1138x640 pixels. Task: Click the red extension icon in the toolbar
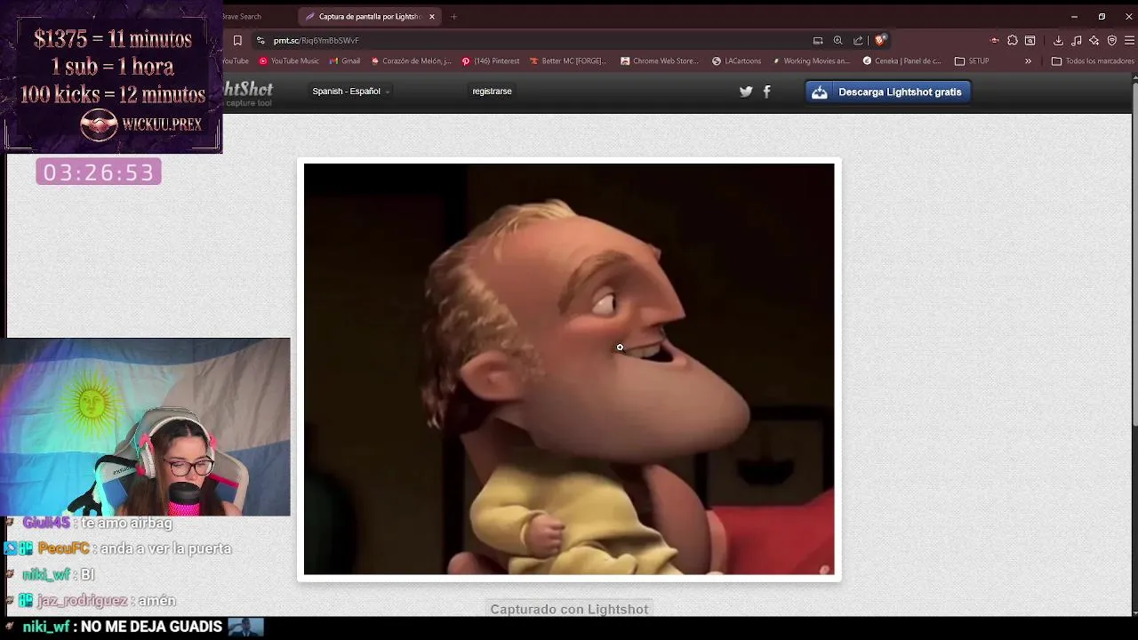click(994, 40)
